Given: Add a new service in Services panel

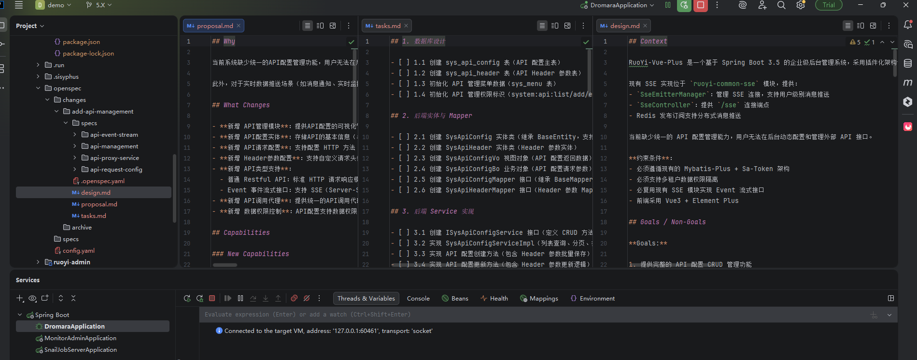Looking at the screenshot, I should coord(20,298).
